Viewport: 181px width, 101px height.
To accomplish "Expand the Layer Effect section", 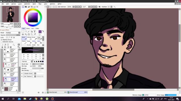I will pos(1,30).
